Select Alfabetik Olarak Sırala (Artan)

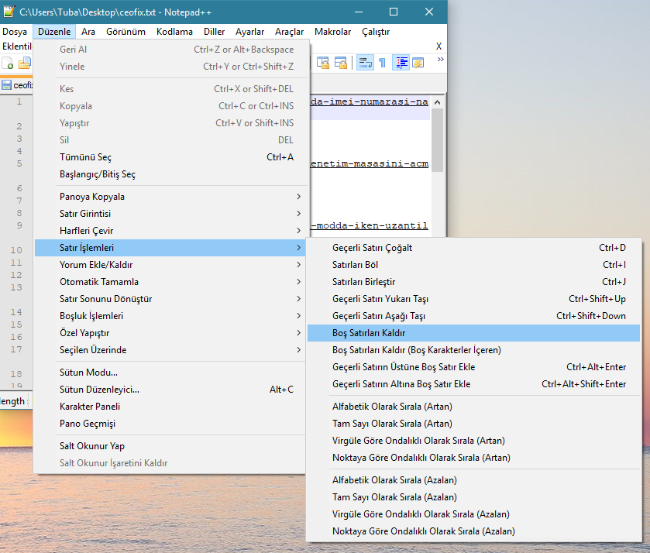pyautogui.click(x=474, y=407)
